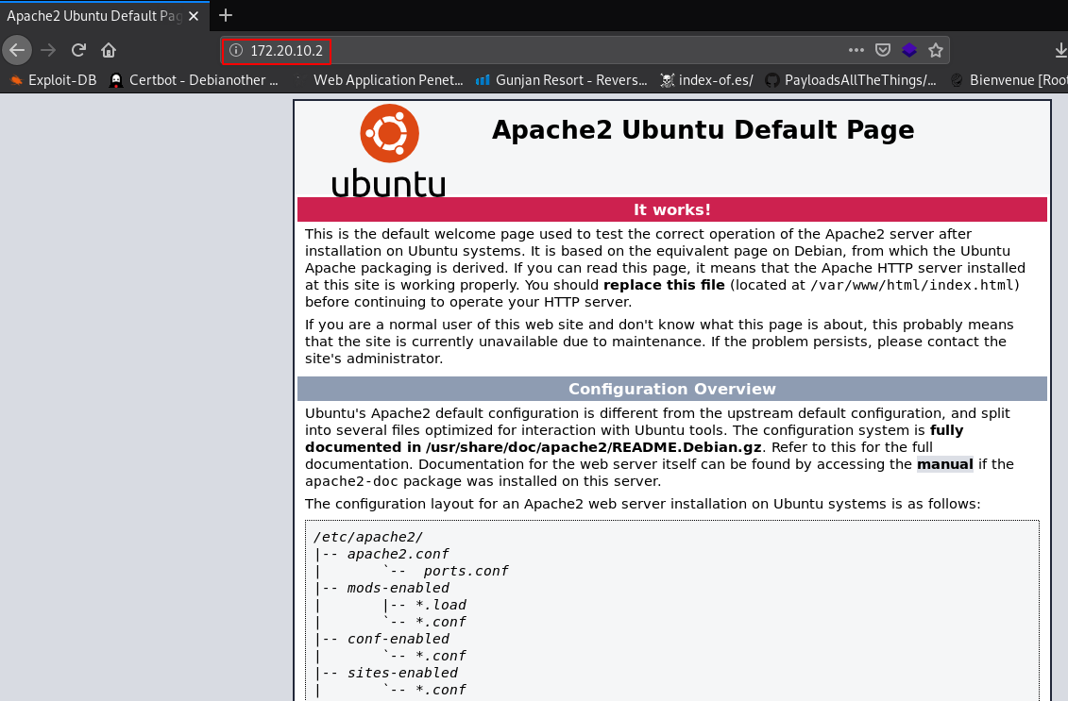Image resolution: width=1068 pixels, height=701 pixels.
Task: Click the It works! banner text
Action: pos(672,209)
